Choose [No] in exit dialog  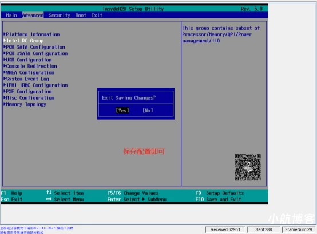148,111
